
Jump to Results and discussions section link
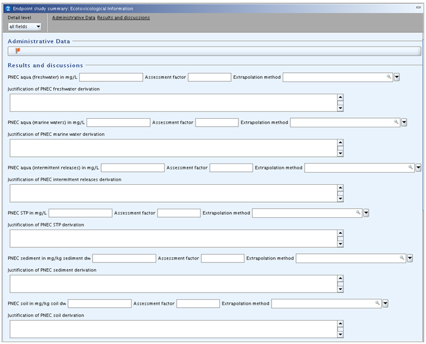click(x=123, y=18)
